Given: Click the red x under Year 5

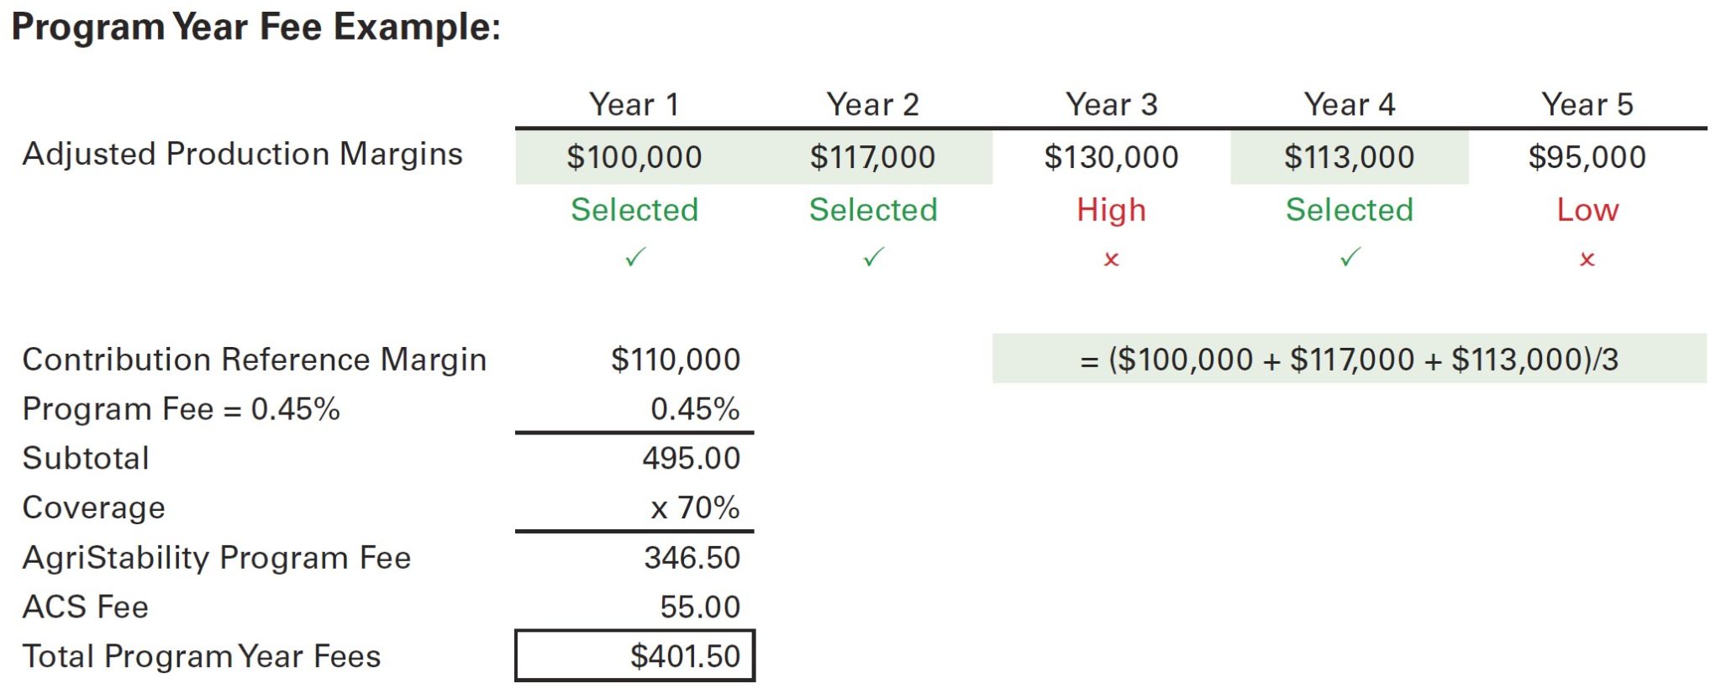Looking at the screenshot, I should 1587,260.
